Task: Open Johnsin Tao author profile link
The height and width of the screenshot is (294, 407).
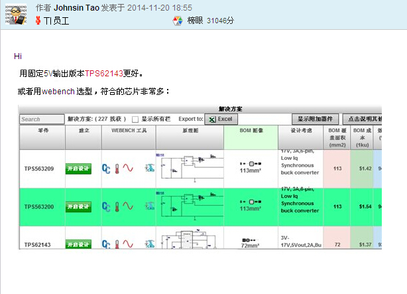Action: (77, 8)
